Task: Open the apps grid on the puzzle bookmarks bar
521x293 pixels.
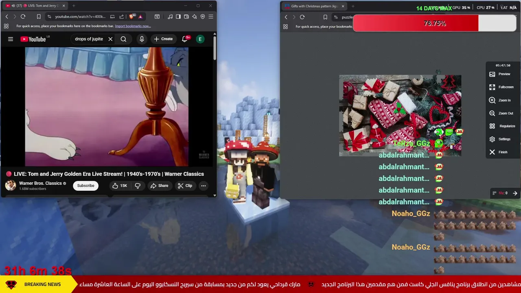Action: point(285,26)
